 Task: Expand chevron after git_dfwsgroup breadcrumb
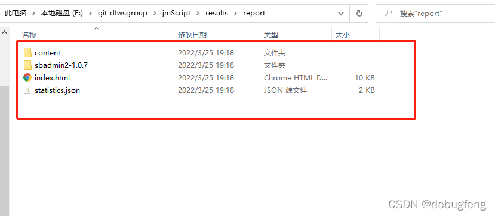(155, 13)
